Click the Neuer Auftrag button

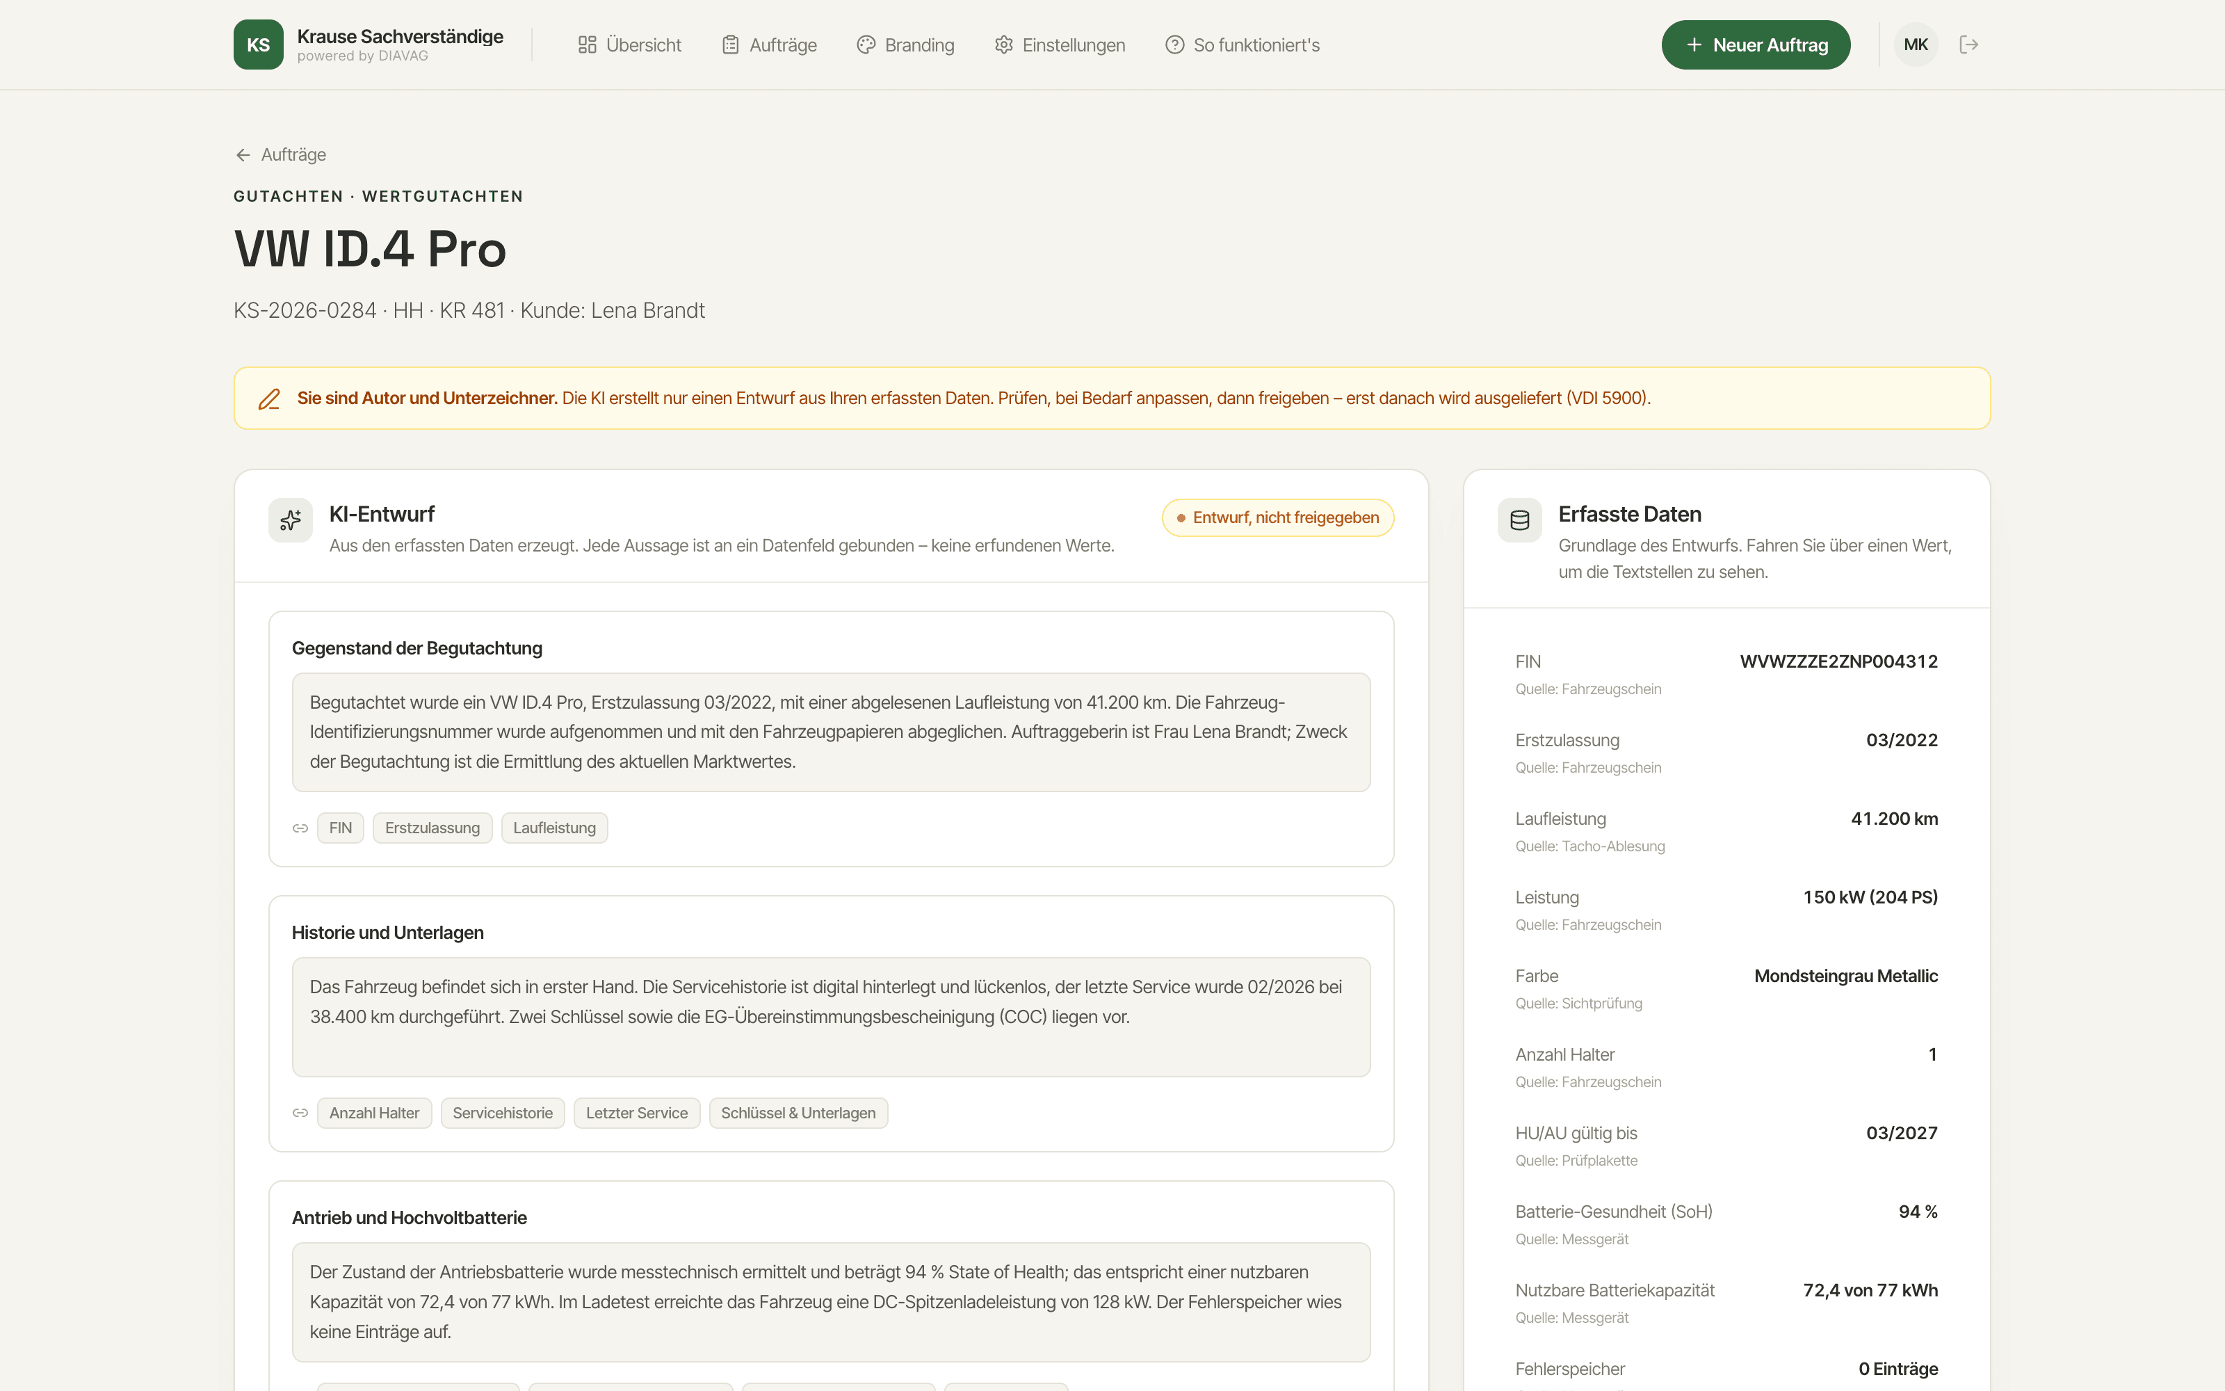(x=1756, y=45)
